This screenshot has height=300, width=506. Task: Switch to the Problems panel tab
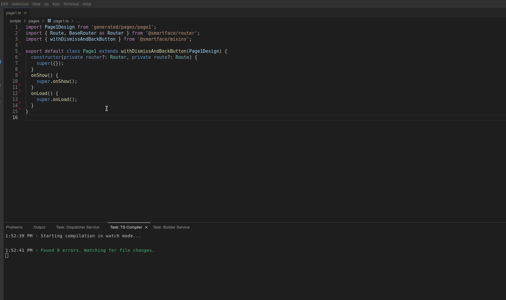[x=14, y=227]
